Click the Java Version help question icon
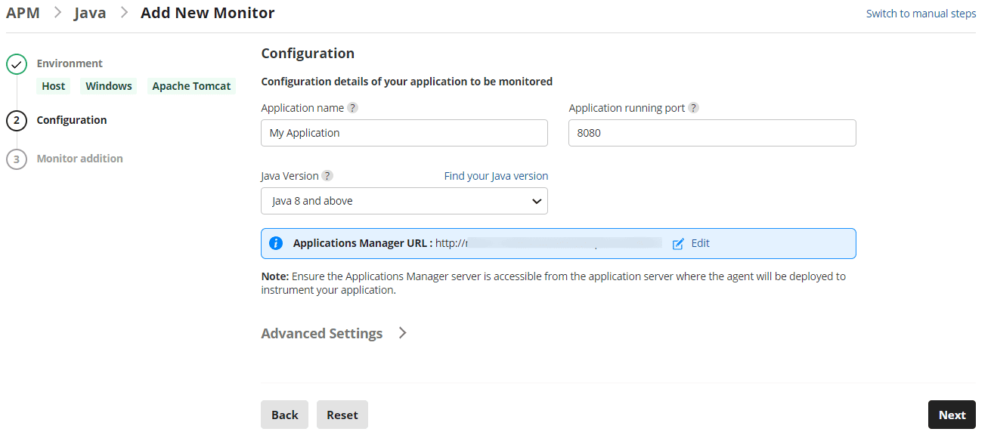 tap(327, 176)
